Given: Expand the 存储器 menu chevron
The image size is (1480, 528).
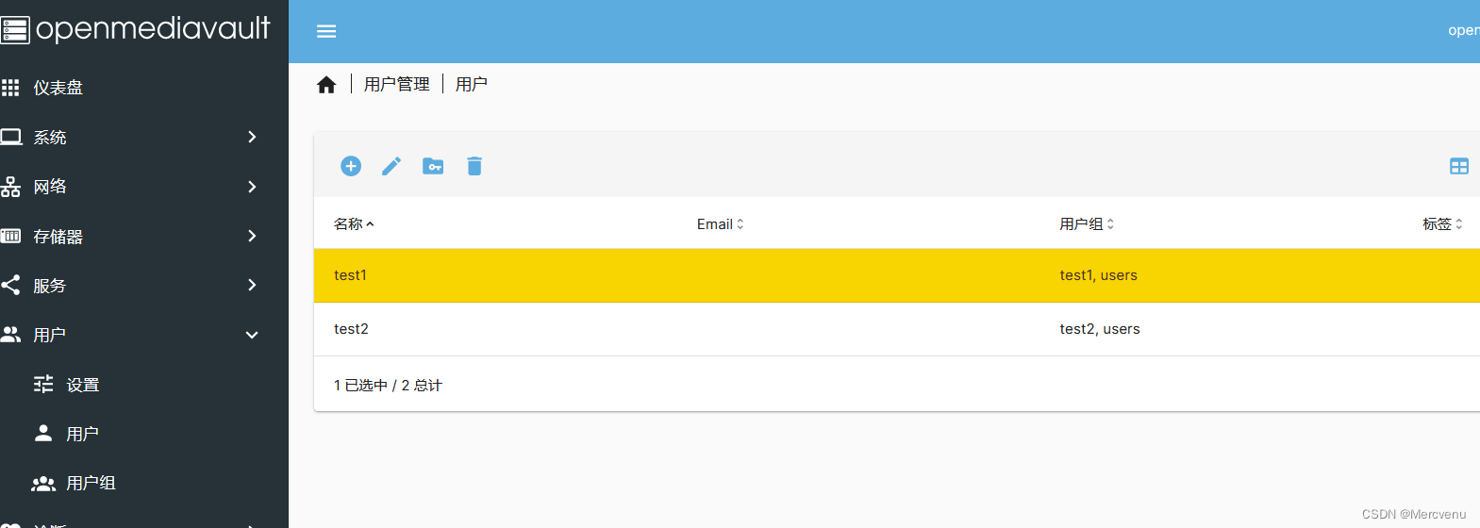Looking at the screenshot, I should (252, 236).
